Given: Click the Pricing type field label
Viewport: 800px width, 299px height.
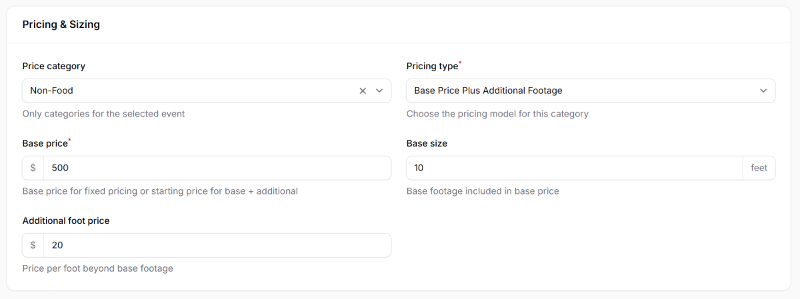Looking at the screenshot, I should (x=432, y=66).
